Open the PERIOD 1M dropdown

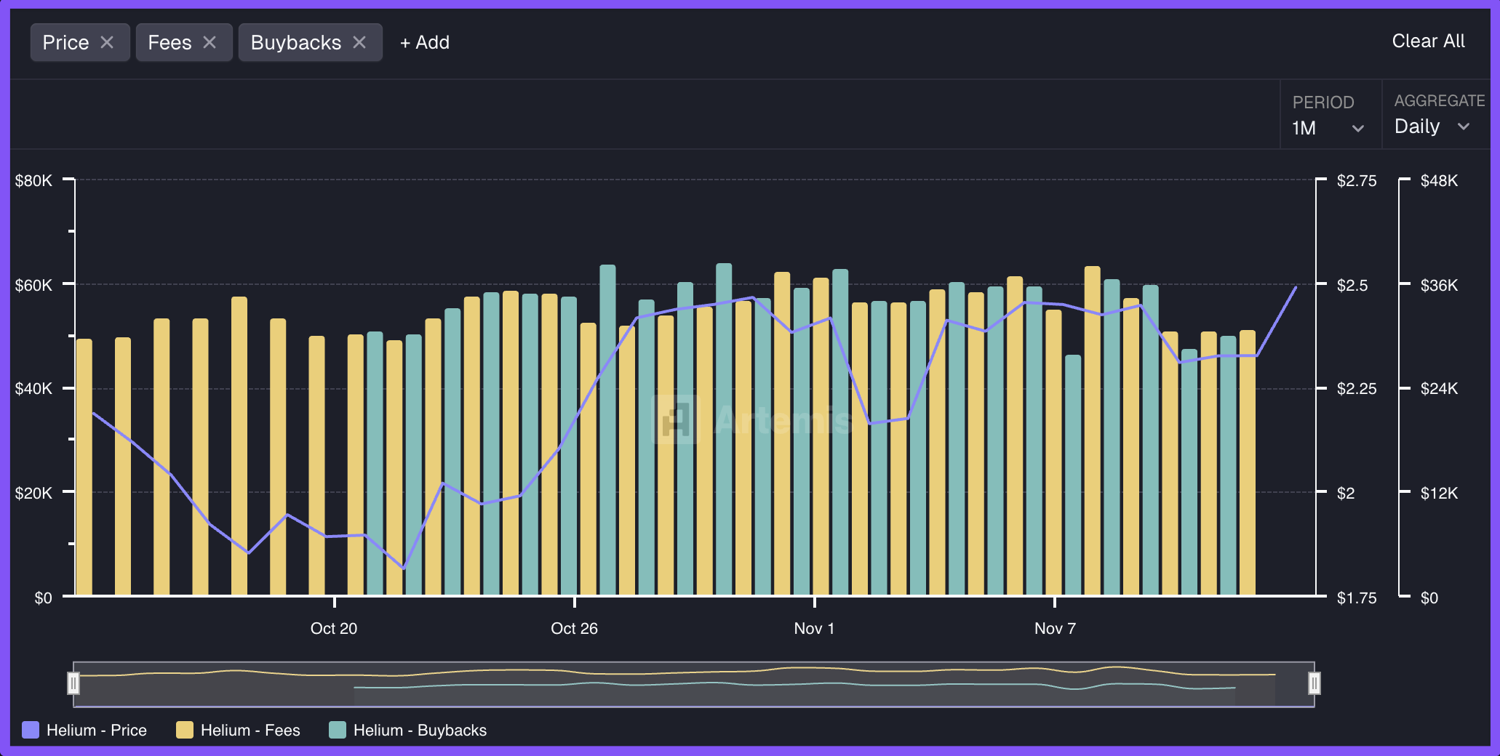(x=1329, y=127)
